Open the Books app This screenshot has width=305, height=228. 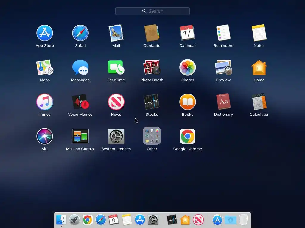point(188,102)
